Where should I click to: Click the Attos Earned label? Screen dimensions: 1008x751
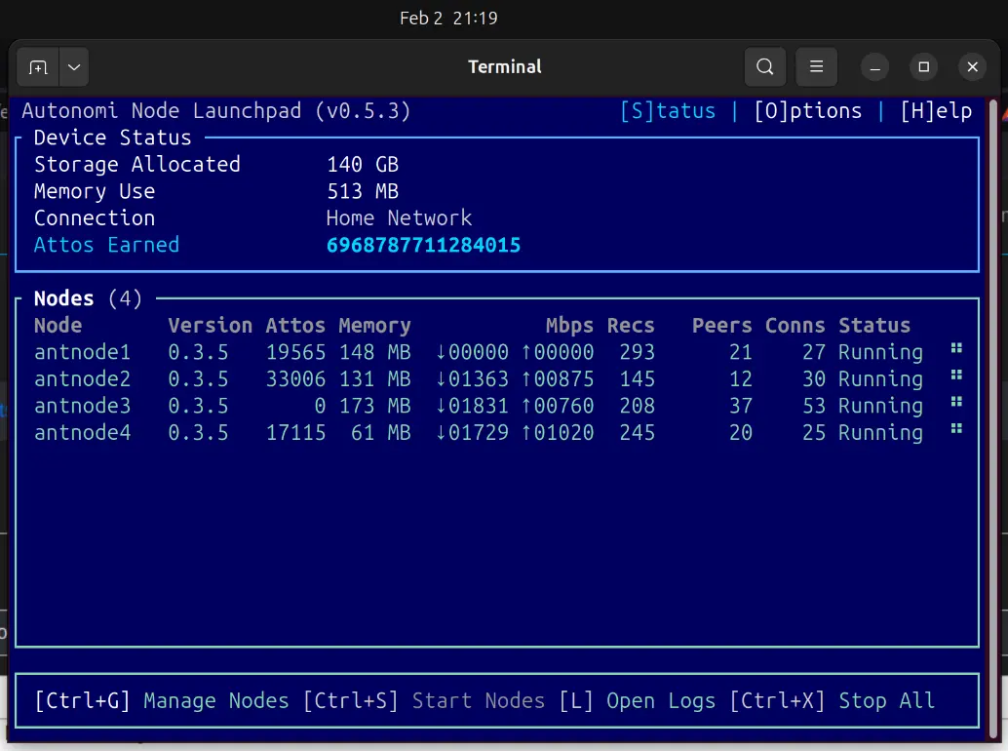coord(106,245)
